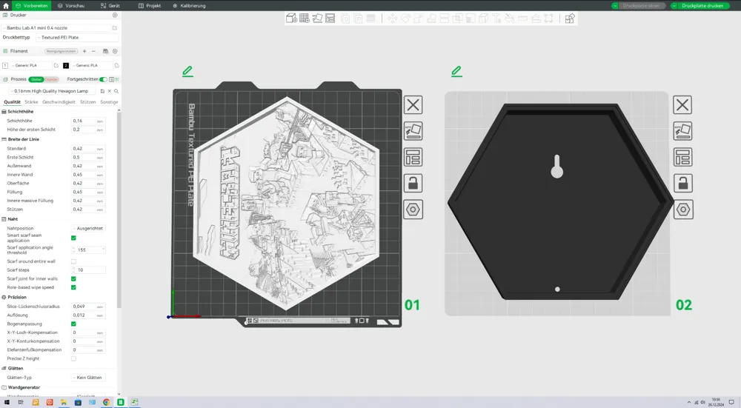This screenshot has width=741, height=408.
Task: Open the Nahtposition dropdown
Action: tap(90, 228)
